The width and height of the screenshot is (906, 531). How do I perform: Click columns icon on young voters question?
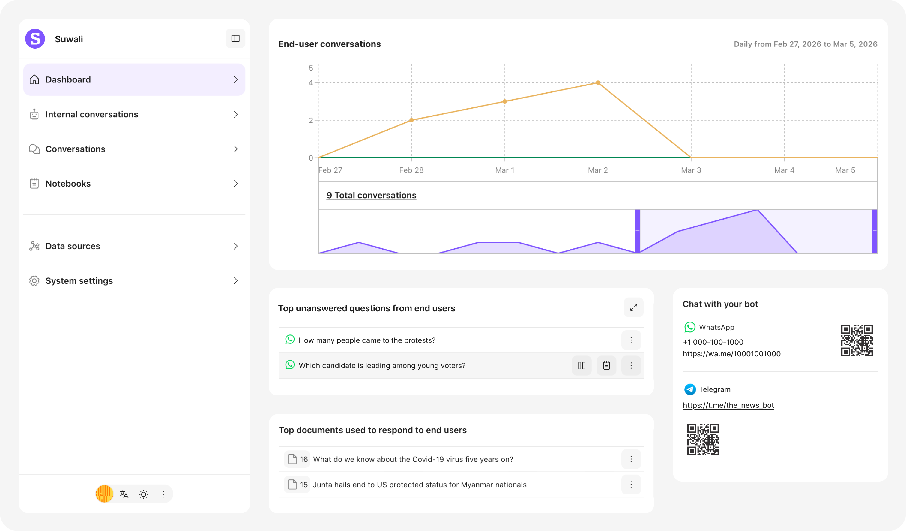(581, 365)
